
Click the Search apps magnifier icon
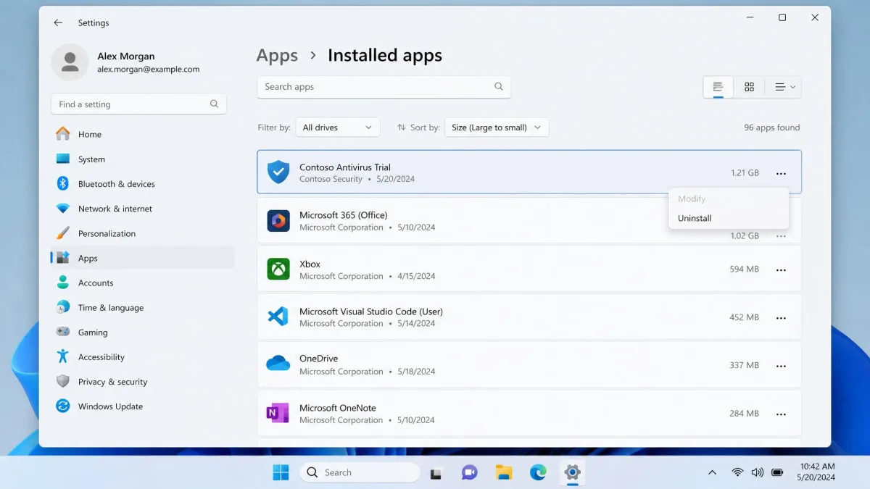pyautogui.click(x=499, y=86)
